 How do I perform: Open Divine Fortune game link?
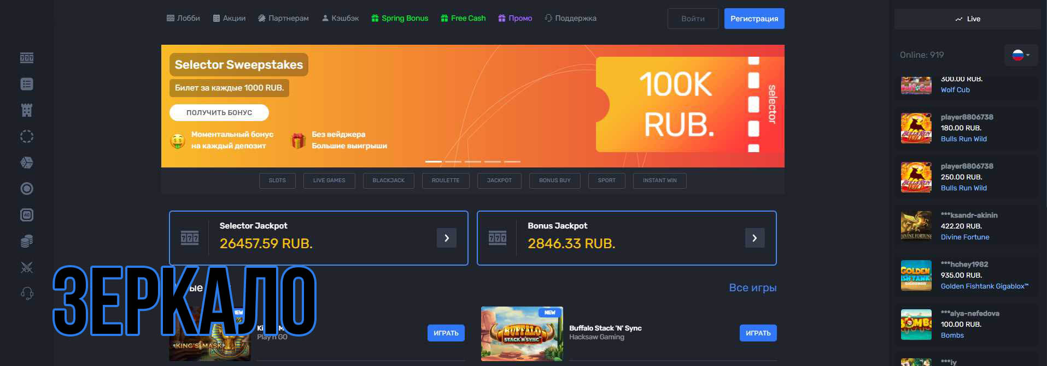[965, 237]
